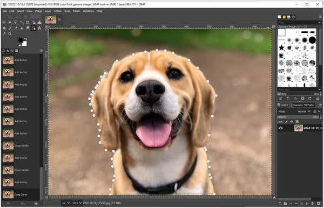324x208 pixels.
Task: Select the Warp Transform tool
Action: pyautogui.click(x=39, y=22)
